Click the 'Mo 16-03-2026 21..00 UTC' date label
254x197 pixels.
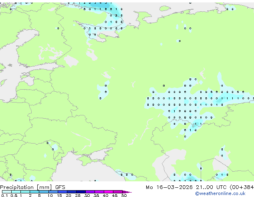[x=186, y=187]
